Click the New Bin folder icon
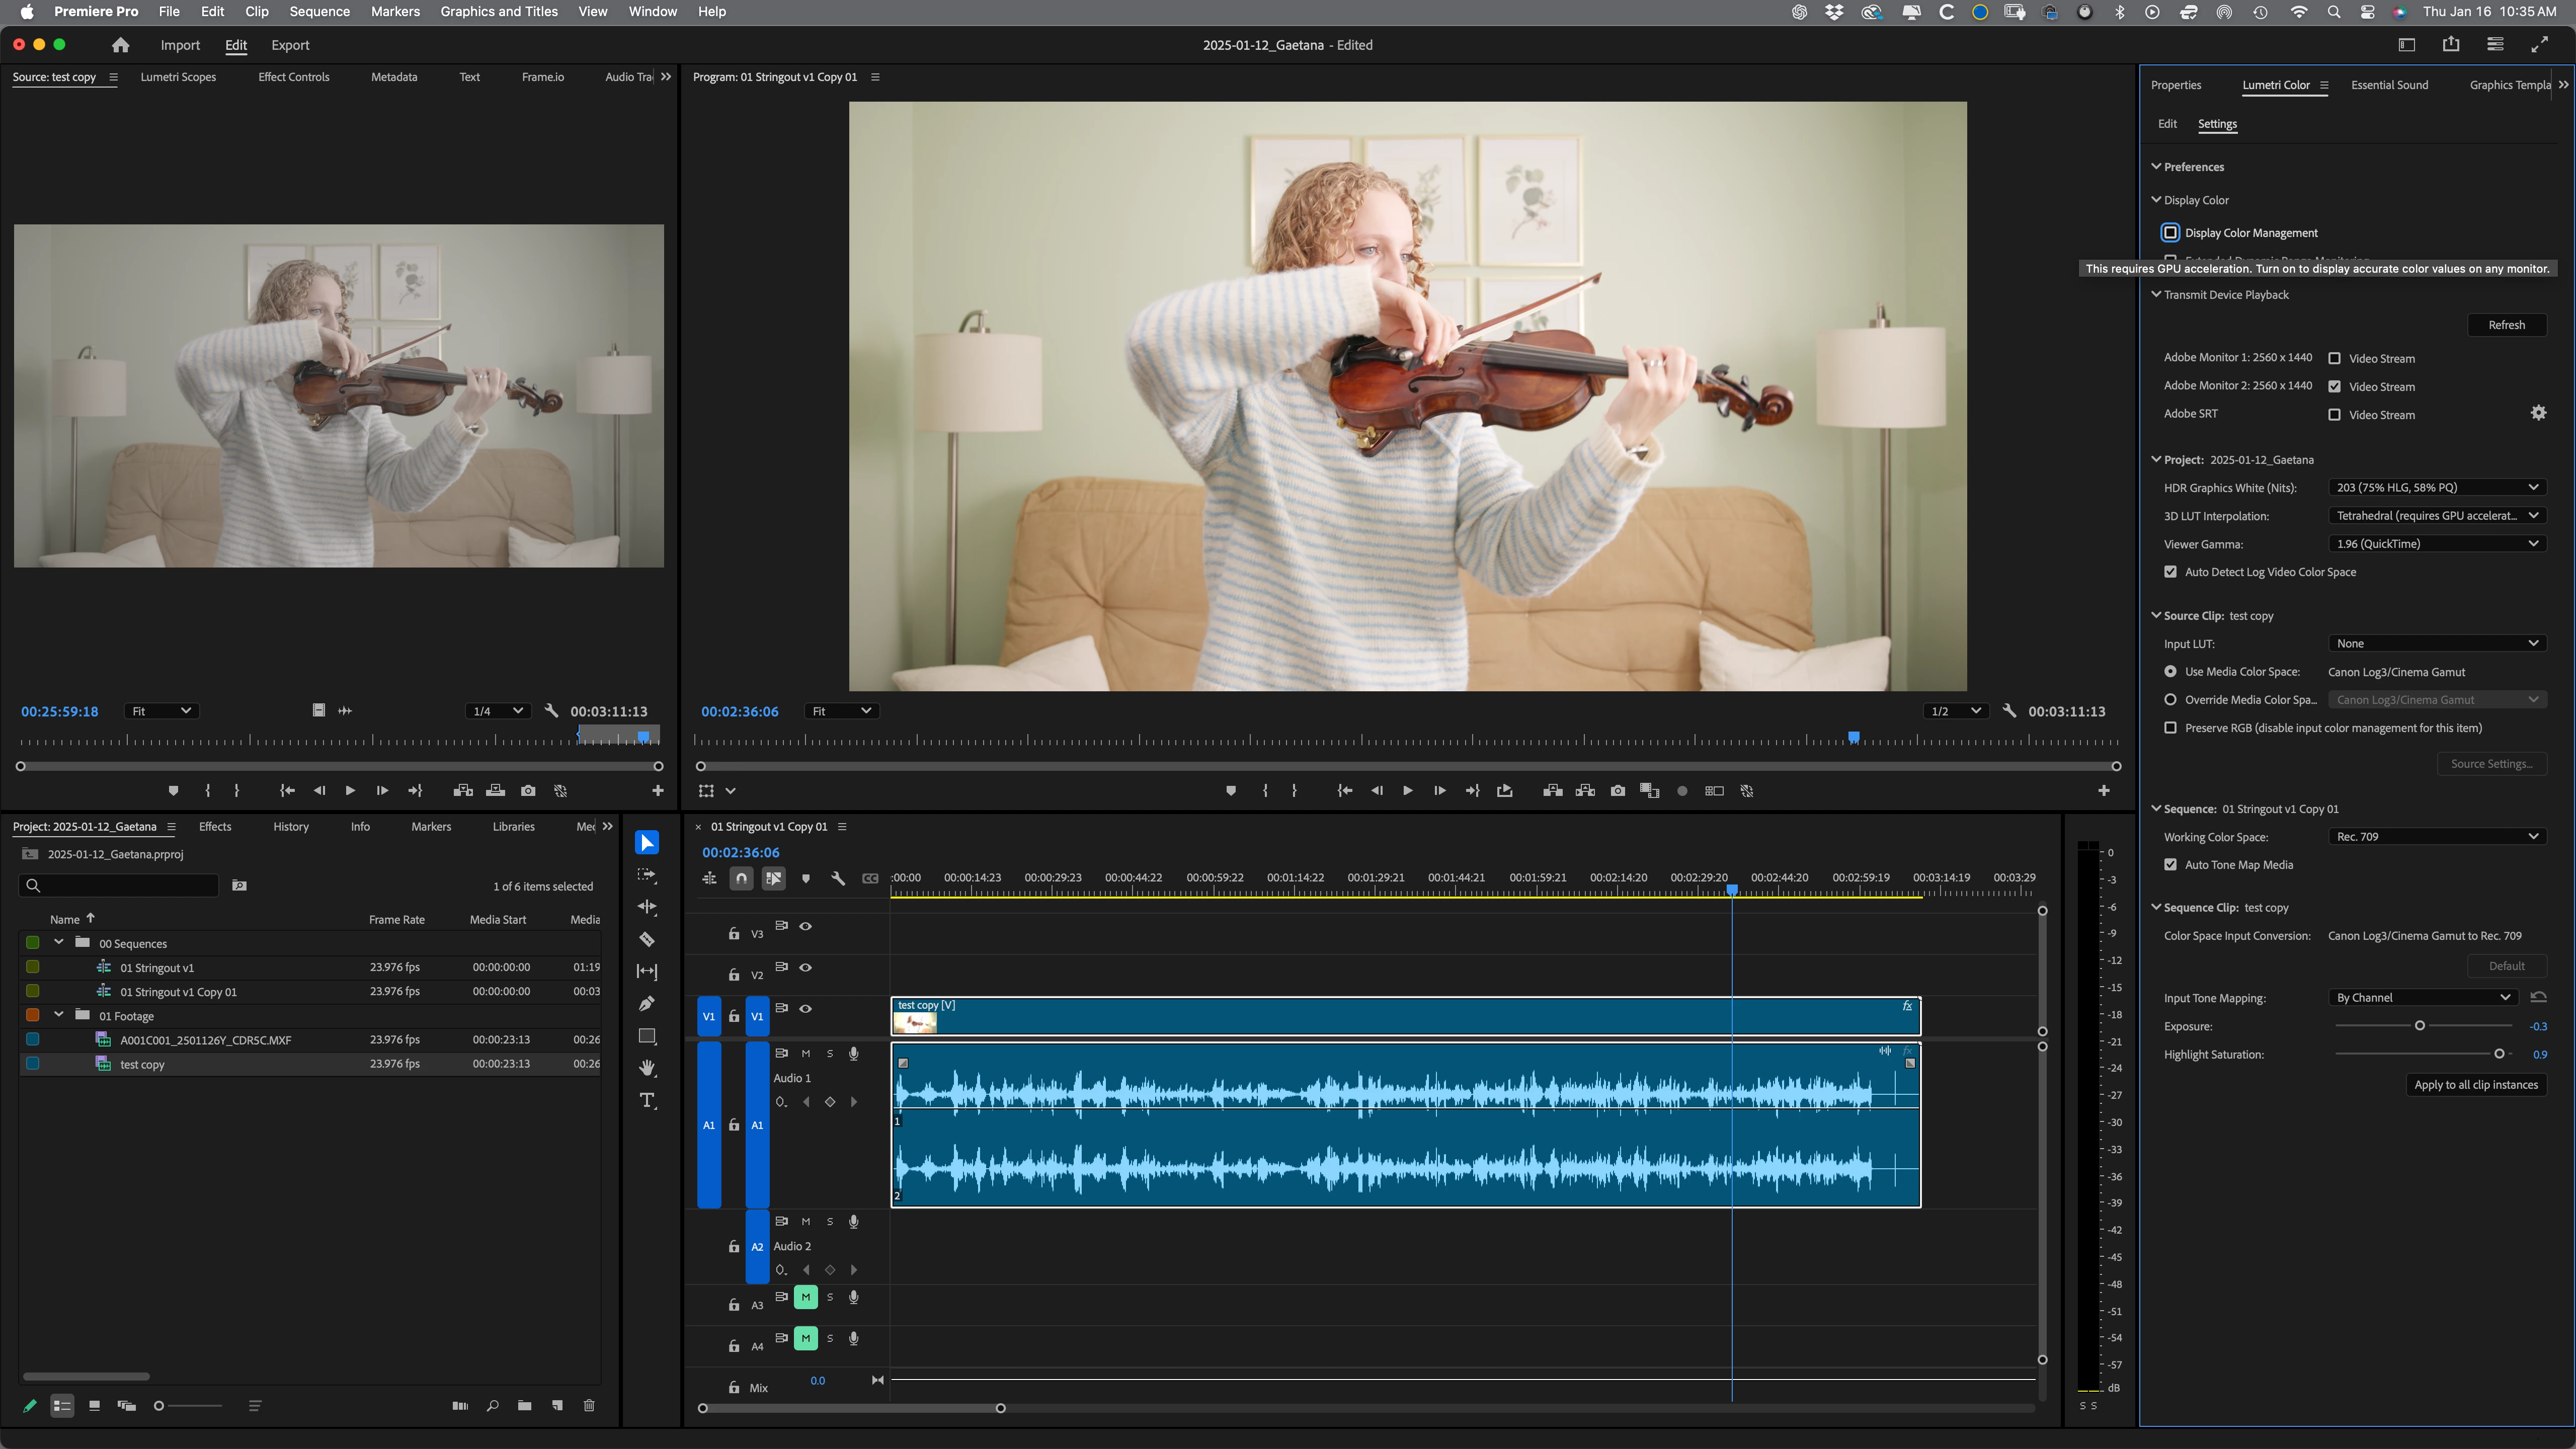The width and height of the screenshot is (2576, 1449). point(524,1405)
